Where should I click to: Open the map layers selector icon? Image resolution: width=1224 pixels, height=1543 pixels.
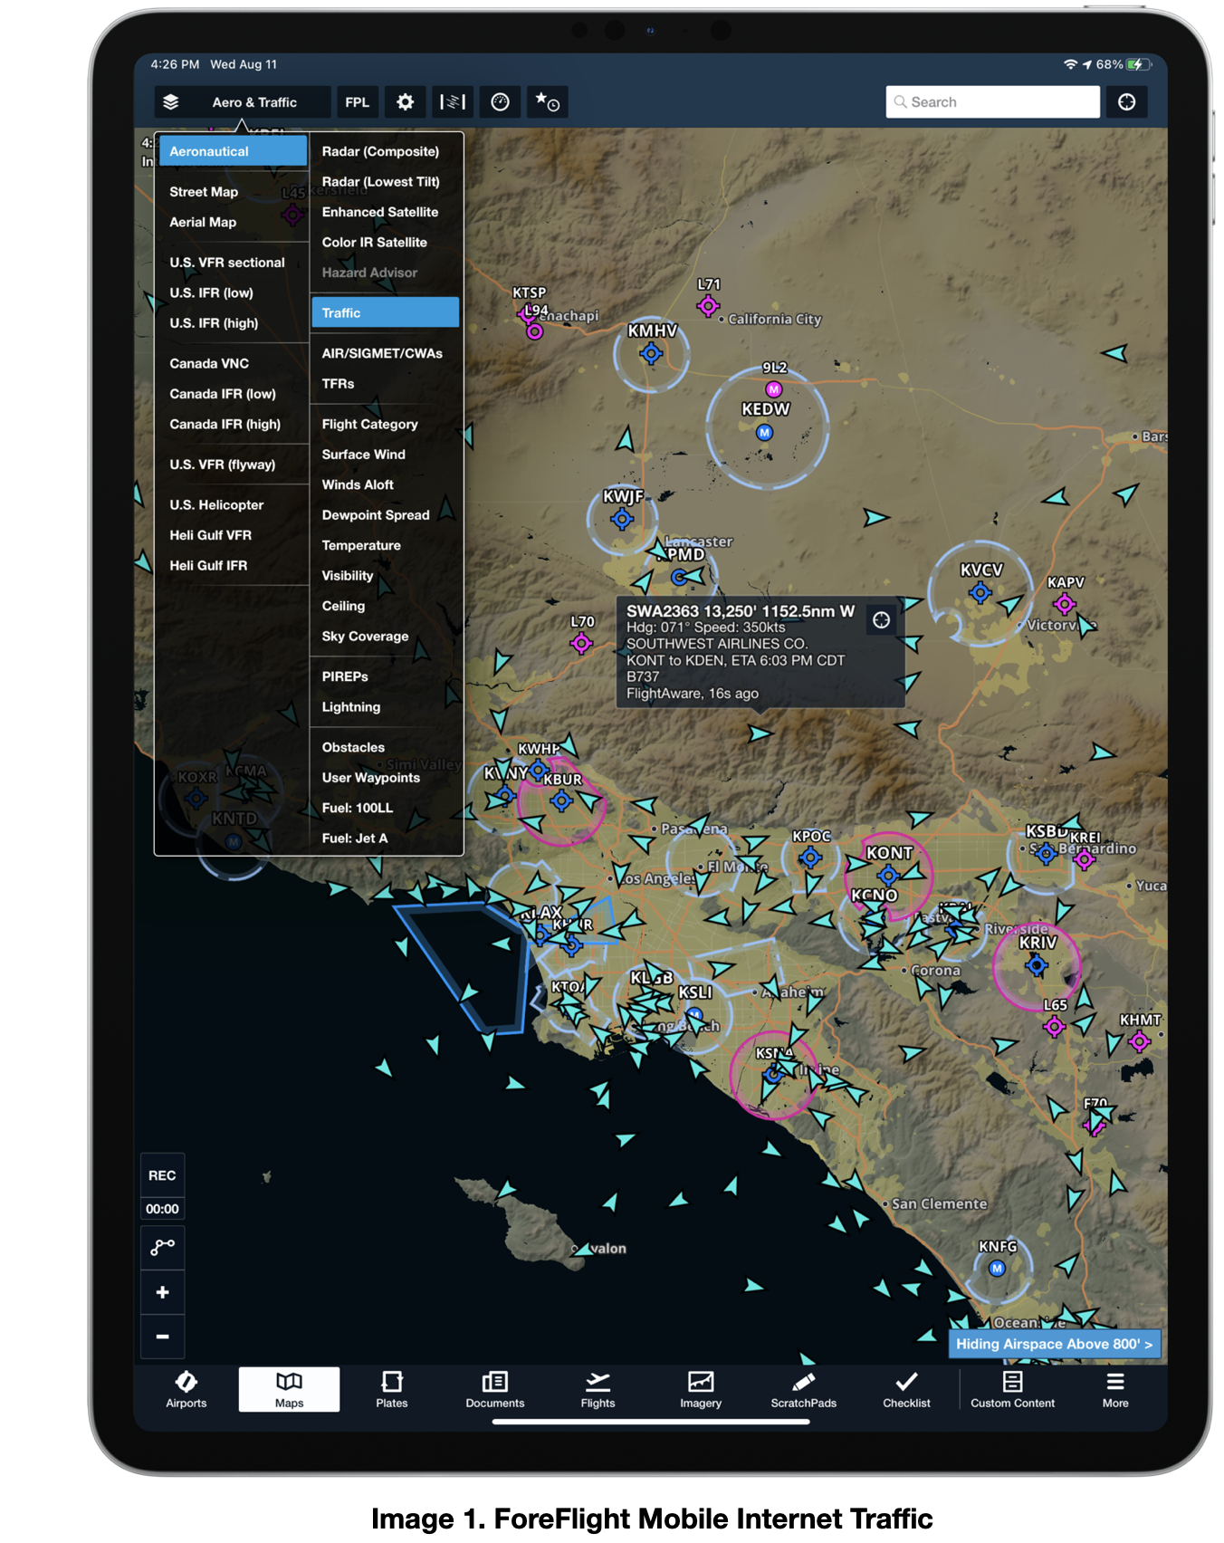tap(171, 102)
